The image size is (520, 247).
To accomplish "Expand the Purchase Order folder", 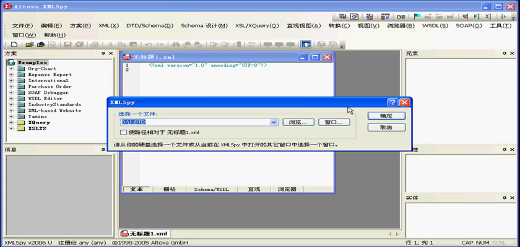I will click(x=11, y=86).
